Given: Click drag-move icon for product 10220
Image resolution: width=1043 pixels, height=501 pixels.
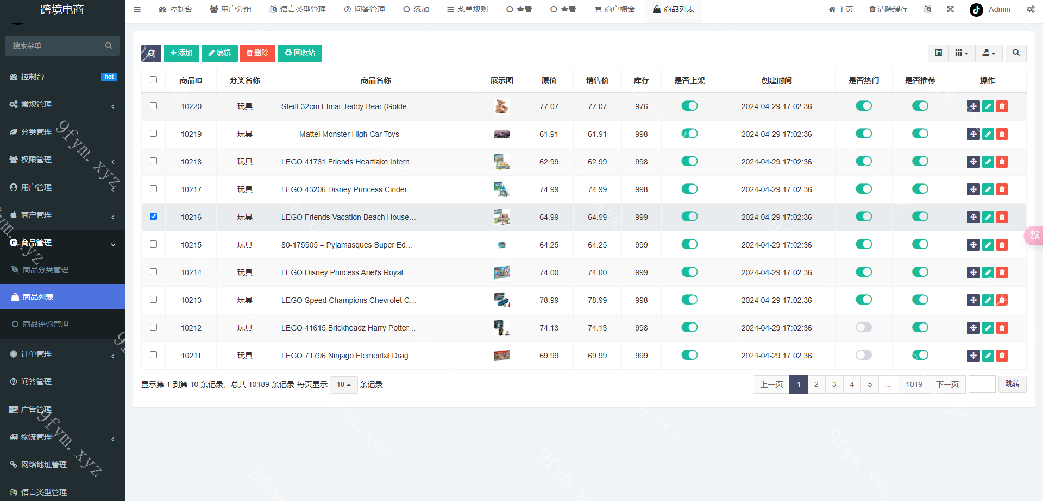Looking at the screenshot, I should [973, 106].
